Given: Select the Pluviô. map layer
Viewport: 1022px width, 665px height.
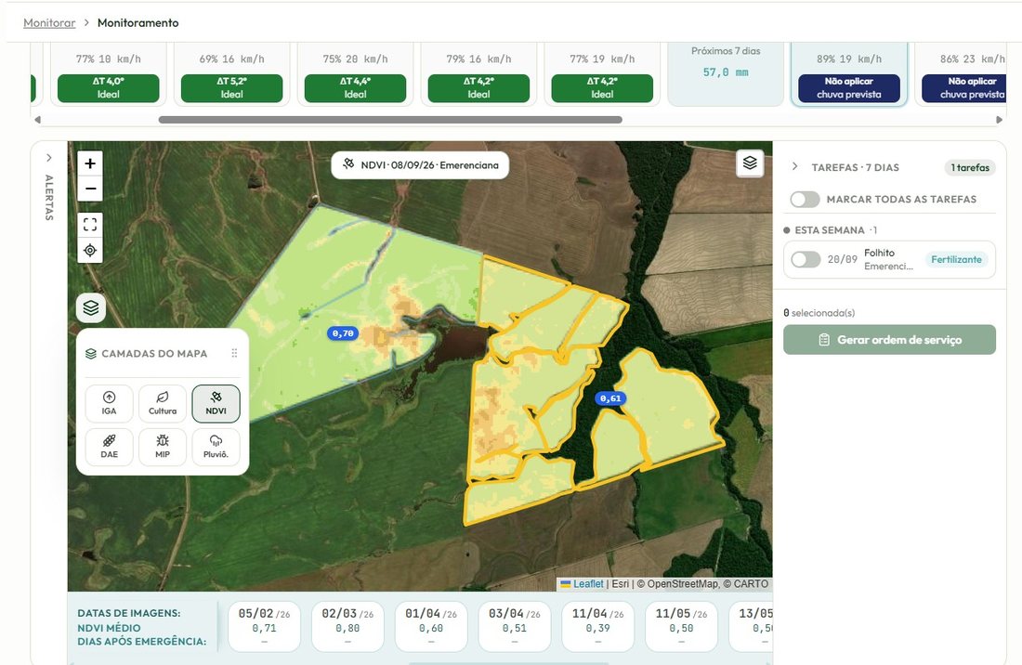Looking at the screenshot, I should (216, 447).
